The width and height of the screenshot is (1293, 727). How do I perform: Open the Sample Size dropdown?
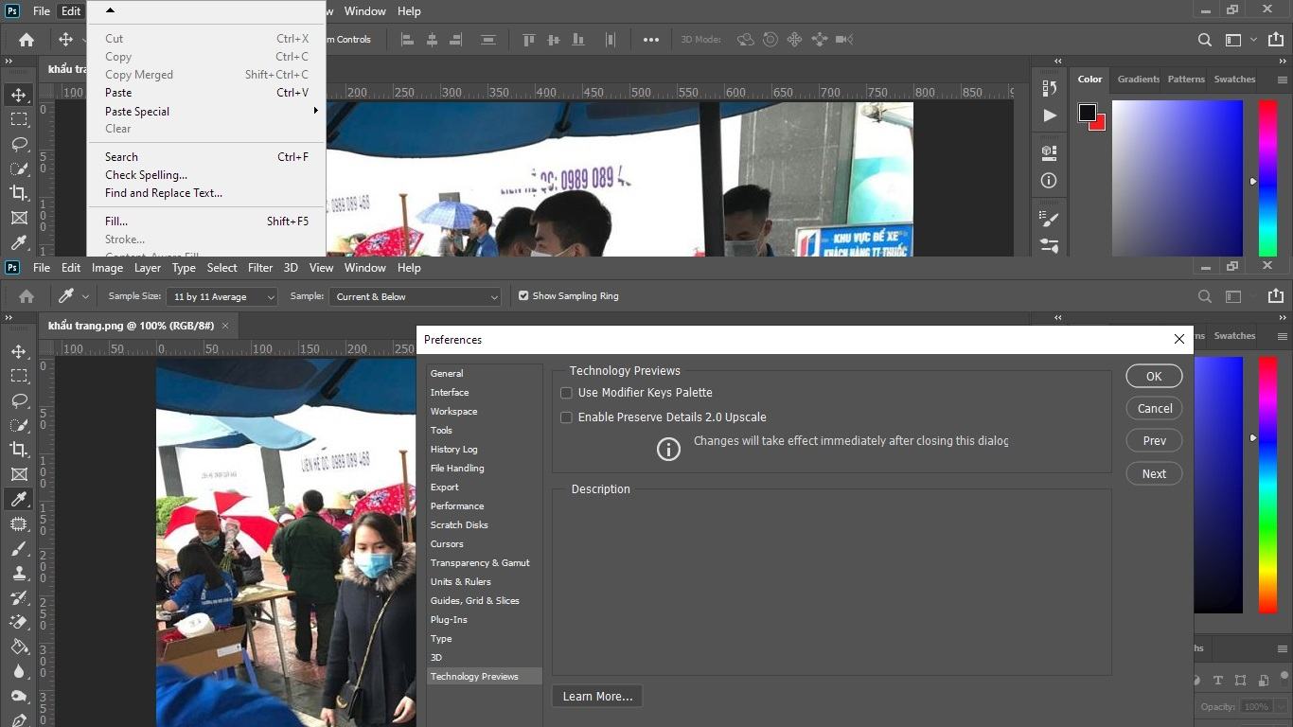tap(221, 297)
